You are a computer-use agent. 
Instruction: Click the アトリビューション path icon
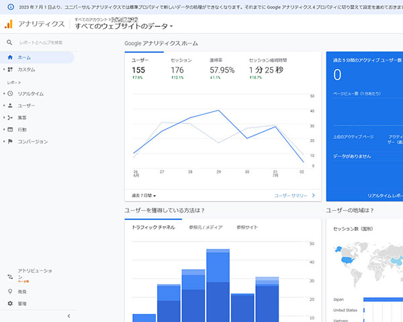[x=10, y=276]
